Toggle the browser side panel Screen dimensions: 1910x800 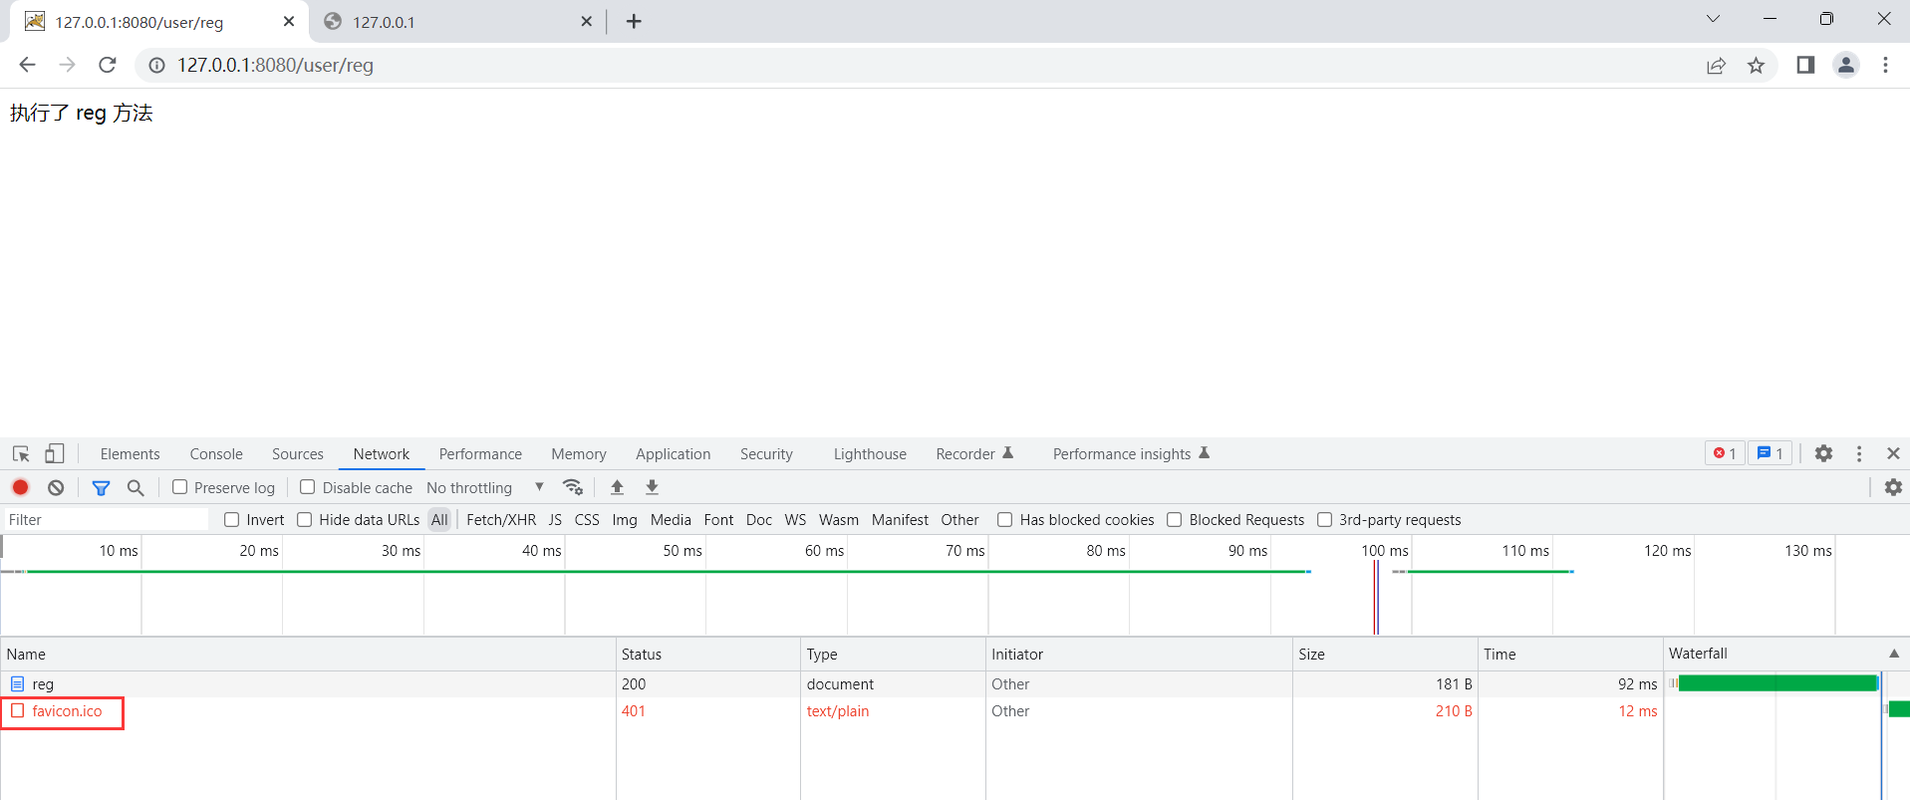point(1805,65)
